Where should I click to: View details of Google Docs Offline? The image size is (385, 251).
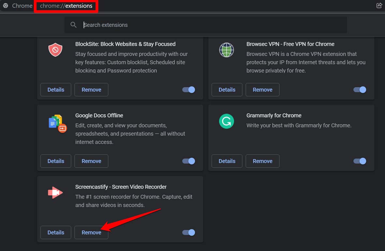(x=55, y=161)
